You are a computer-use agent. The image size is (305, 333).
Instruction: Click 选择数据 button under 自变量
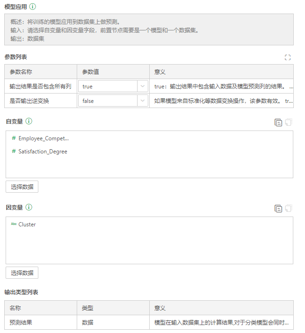tap(22, 187)
